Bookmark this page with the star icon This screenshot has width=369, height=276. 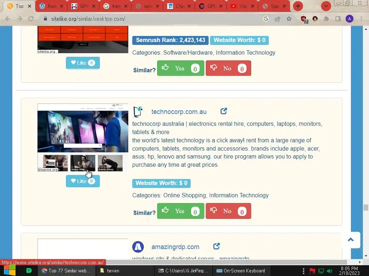coord(289,19)
